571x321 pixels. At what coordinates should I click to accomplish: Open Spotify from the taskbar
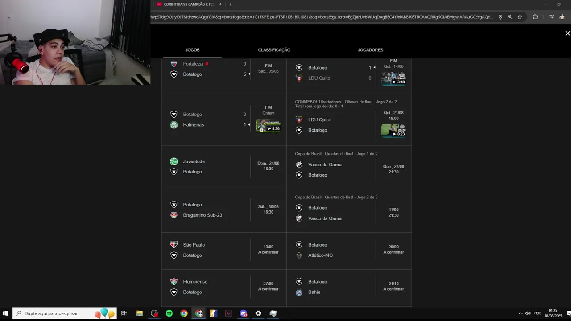point(169,313)
